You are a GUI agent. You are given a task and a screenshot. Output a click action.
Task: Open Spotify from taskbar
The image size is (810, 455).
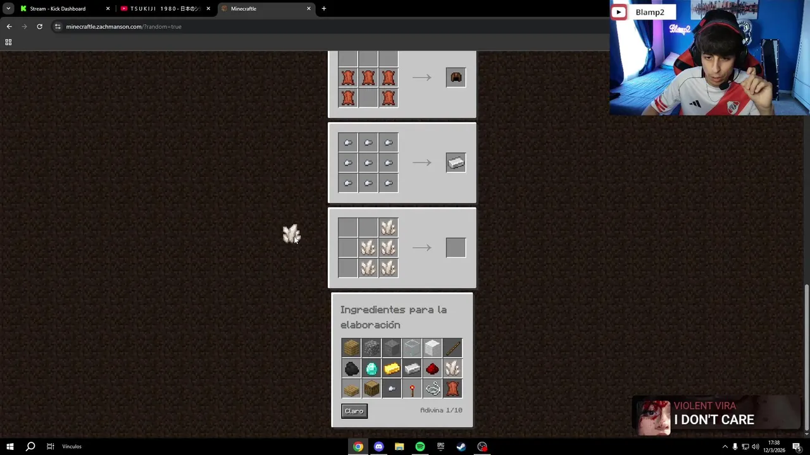(x=420, y=447)
